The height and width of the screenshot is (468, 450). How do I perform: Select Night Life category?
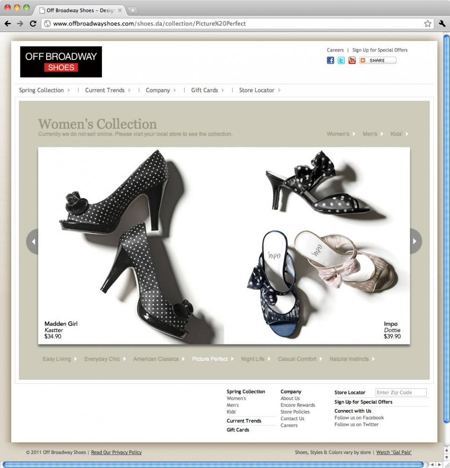point(253,359)
